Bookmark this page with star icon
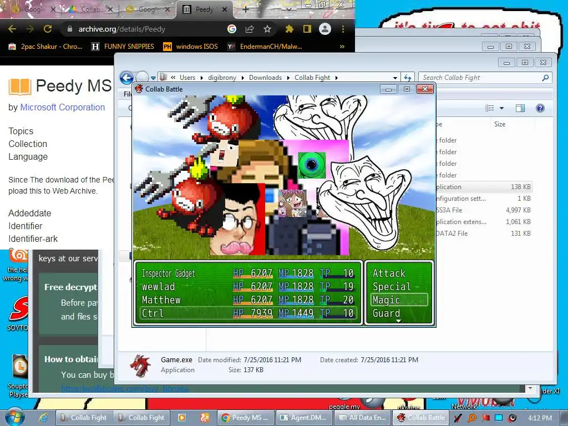568x426 pixels. 267,29
